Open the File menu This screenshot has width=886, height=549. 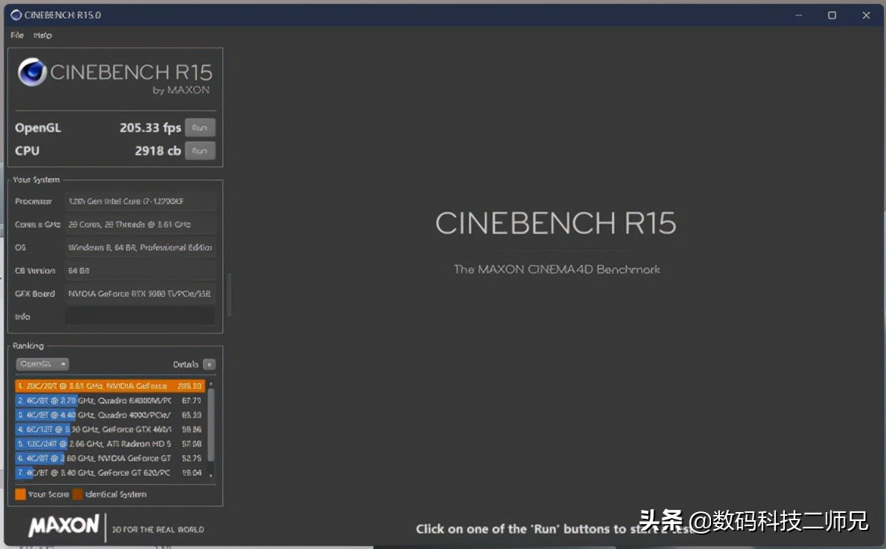point(17,35)
